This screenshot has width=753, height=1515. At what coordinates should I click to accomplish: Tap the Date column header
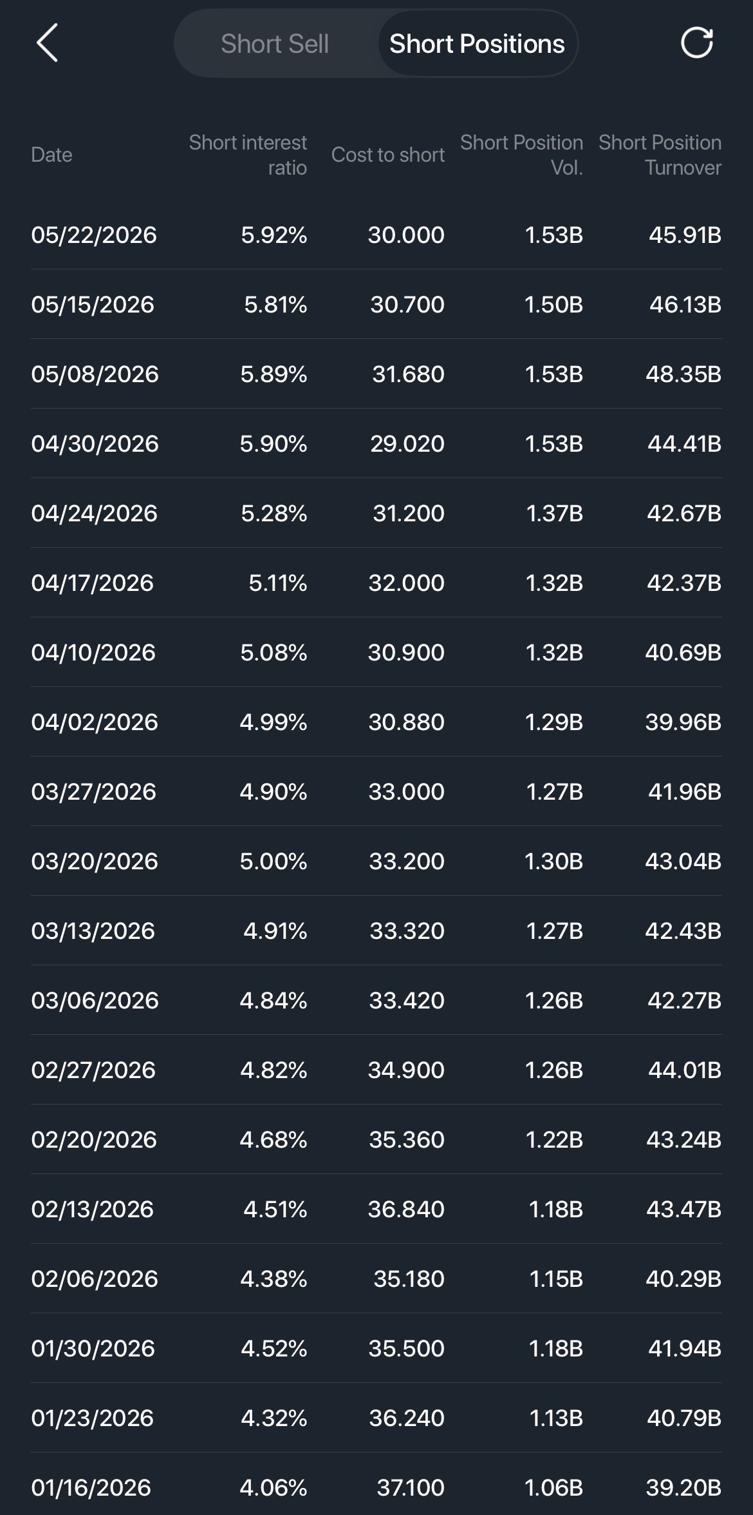[x=51, y=155]
